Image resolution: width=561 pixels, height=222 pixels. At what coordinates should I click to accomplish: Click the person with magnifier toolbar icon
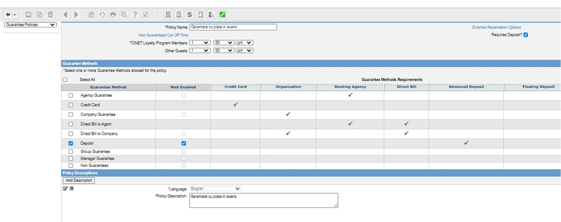coord(211,15)
